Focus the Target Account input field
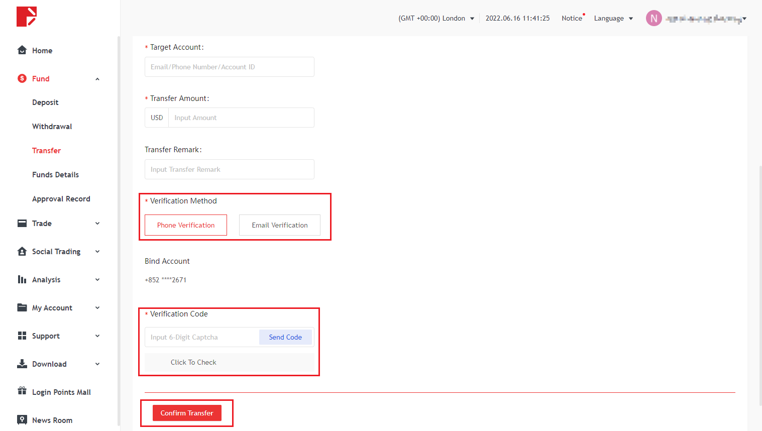This screenshot has height=431, width=762. pyautogui.click(x=230, y=67)
